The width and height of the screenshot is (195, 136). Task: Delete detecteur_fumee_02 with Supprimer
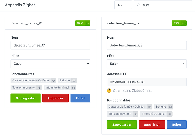pyautogui.click(x=152, y=124)
